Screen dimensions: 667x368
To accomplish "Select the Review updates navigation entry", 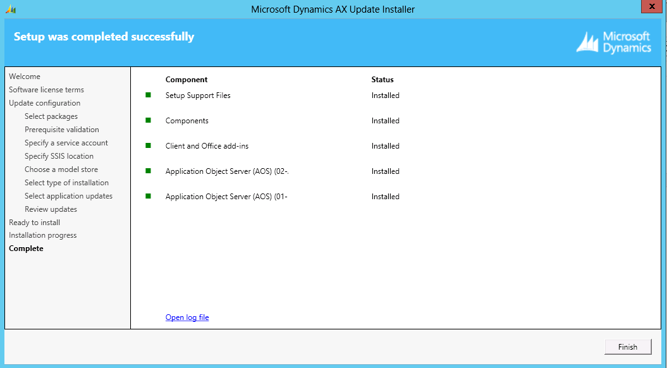I will pos(51,209).
